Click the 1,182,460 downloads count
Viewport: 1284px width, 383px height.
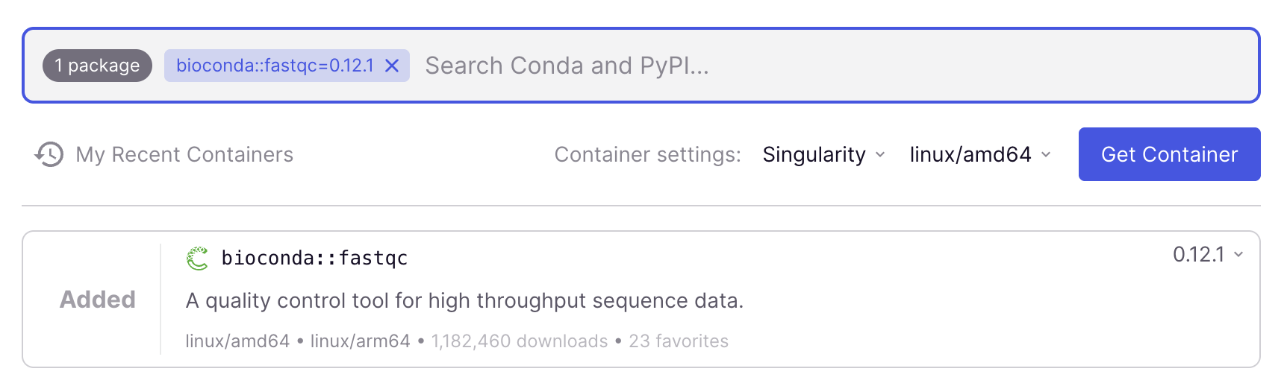(520, 341)
